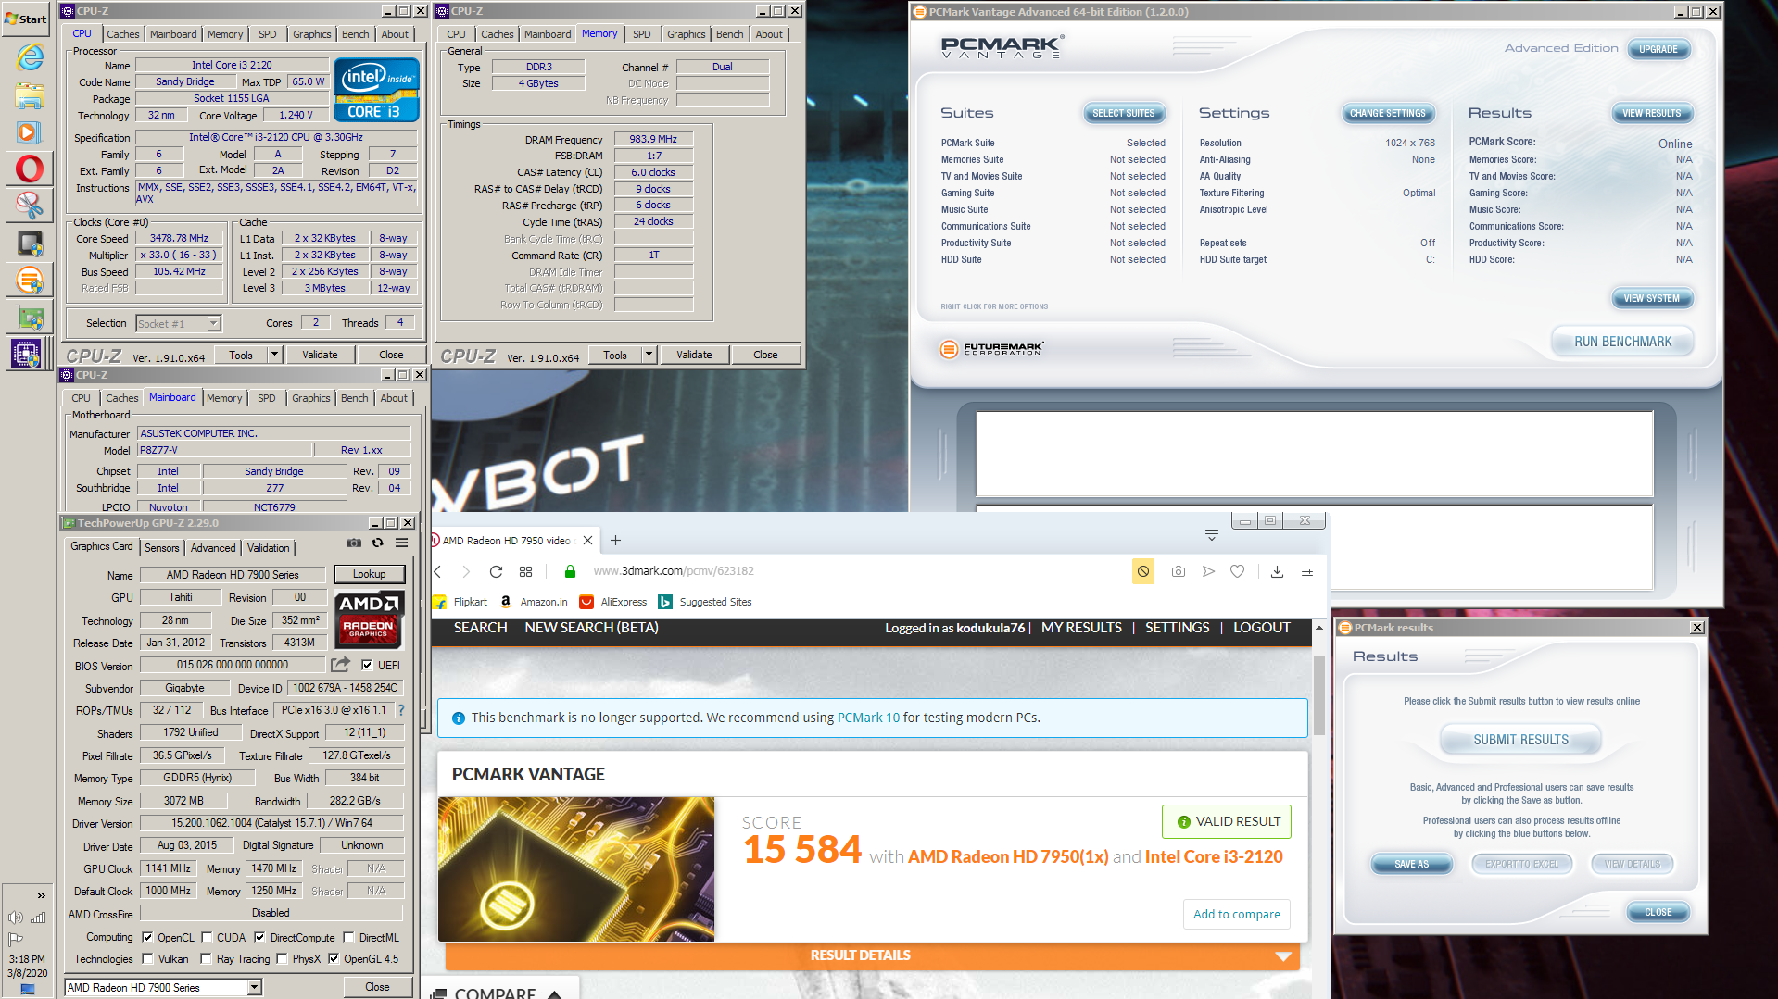
Task: Select the PCMark orange taskbar icon
Action: tap(29, 280)
